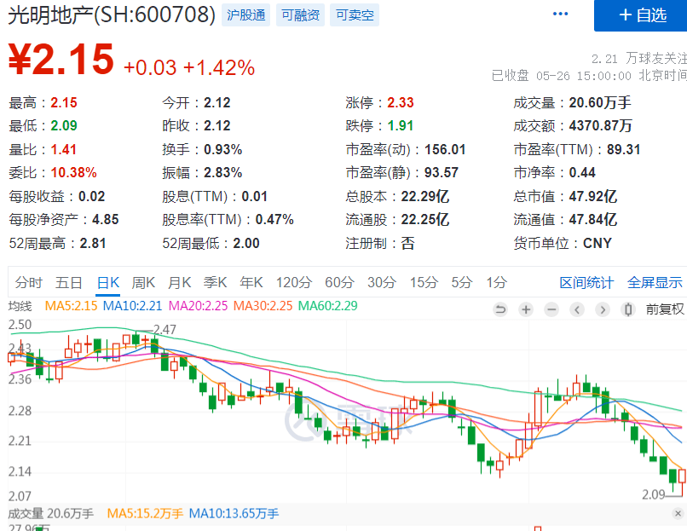The width and height of the screenshot is (687, 531).
Task: Click the 2.09 low price marker on chart
Action: coord(654,494)
